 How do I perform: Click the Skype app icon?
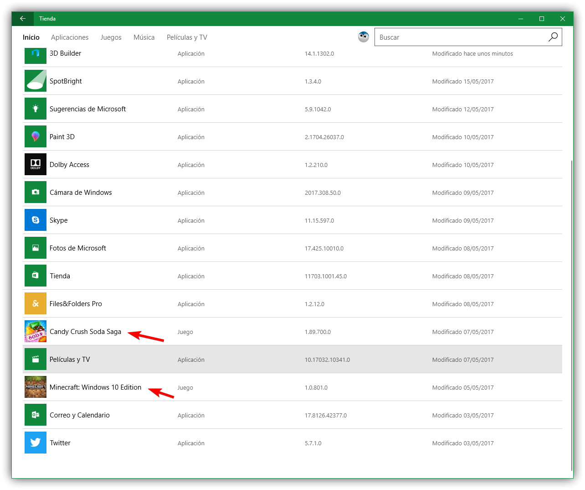(x=36, y=220)
